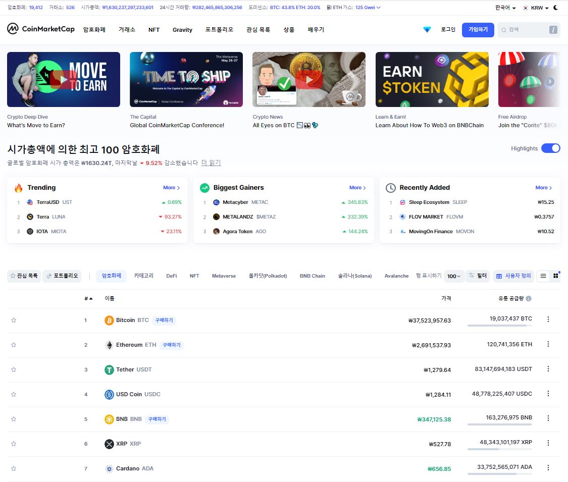Star BNB to add to watchlist
The width and height of the screenshot is (568, 482).
[14, 419]
